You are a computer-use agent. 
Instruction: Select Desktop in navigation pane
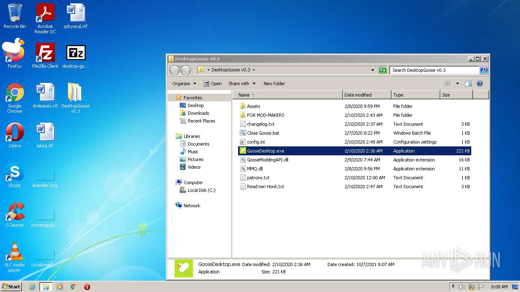(195, 105)
